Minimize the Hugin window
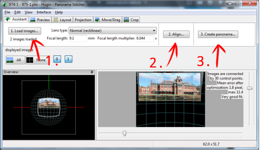The width and height of the screenshot is (260, 150). (x=230, y=3)
